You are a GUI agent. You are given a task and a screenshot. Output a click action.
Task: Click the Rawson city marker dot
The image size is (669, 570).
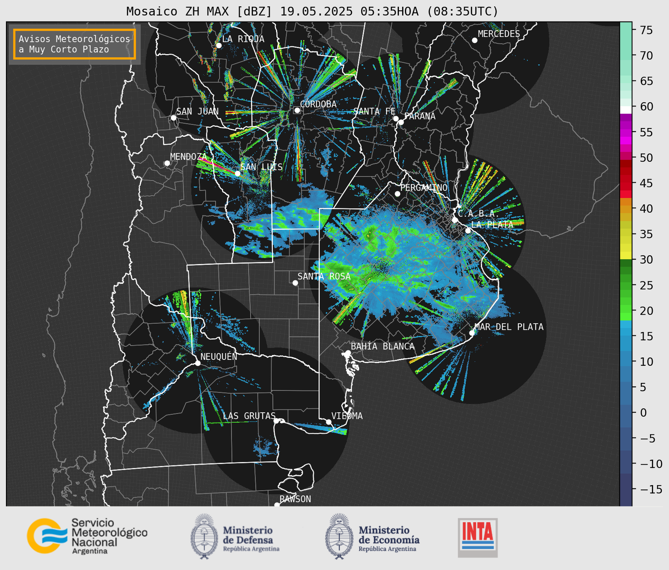coord(277,505)
